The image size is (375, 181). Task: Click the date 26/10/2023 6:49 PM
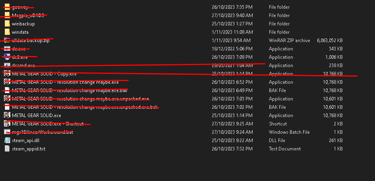(x=232, y=90)
